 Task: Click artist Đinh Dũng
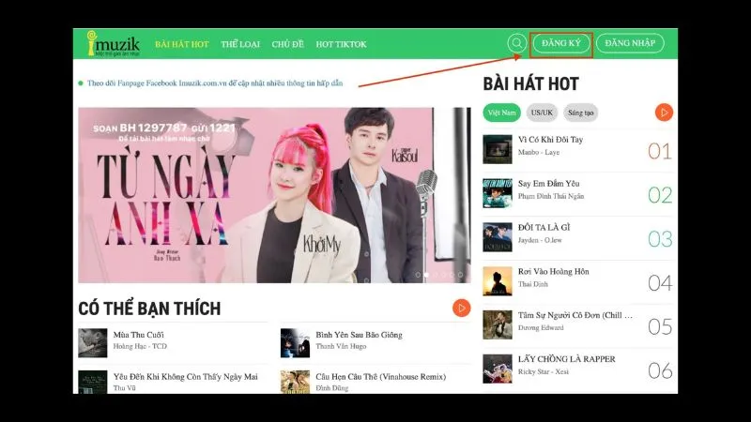[x=332, y=388]
